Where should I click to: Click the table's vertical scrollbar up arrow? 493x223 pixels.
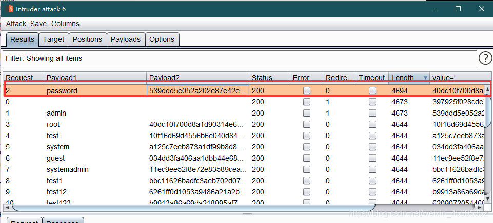(x=488, y=90)
